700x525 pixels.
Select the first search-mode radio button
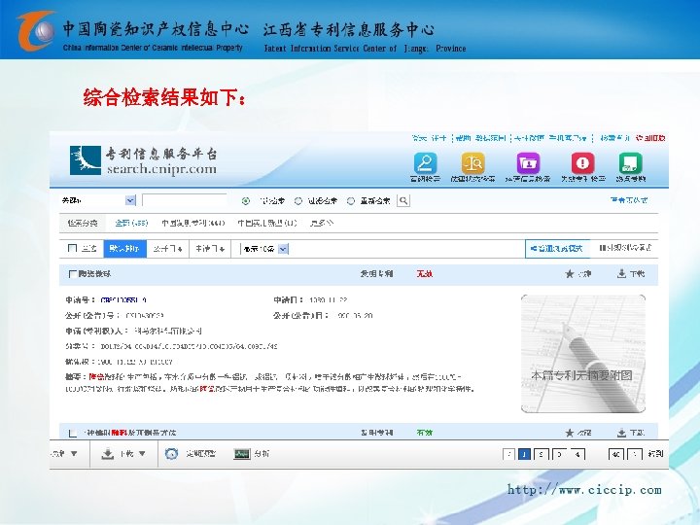coord(246,201)
